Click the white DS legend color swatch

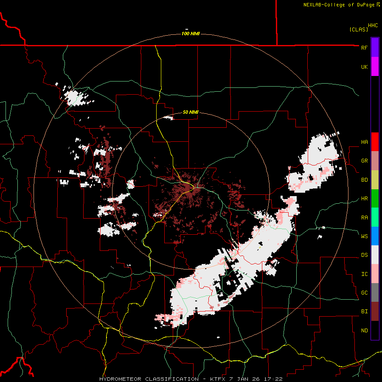pos(375,255)
